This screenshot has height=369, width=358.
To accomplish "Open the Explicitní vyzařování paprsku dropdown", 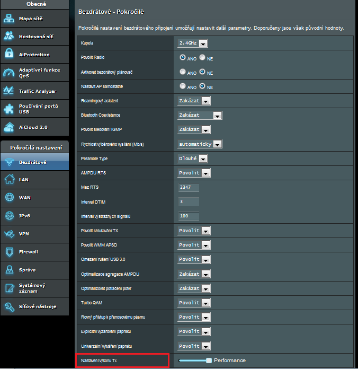I will (194, 331).
